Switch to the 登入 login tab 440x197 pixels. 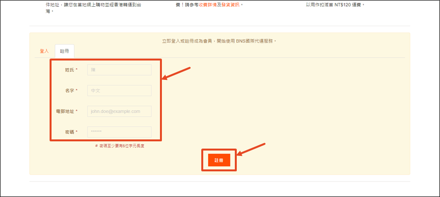[44, 51]
